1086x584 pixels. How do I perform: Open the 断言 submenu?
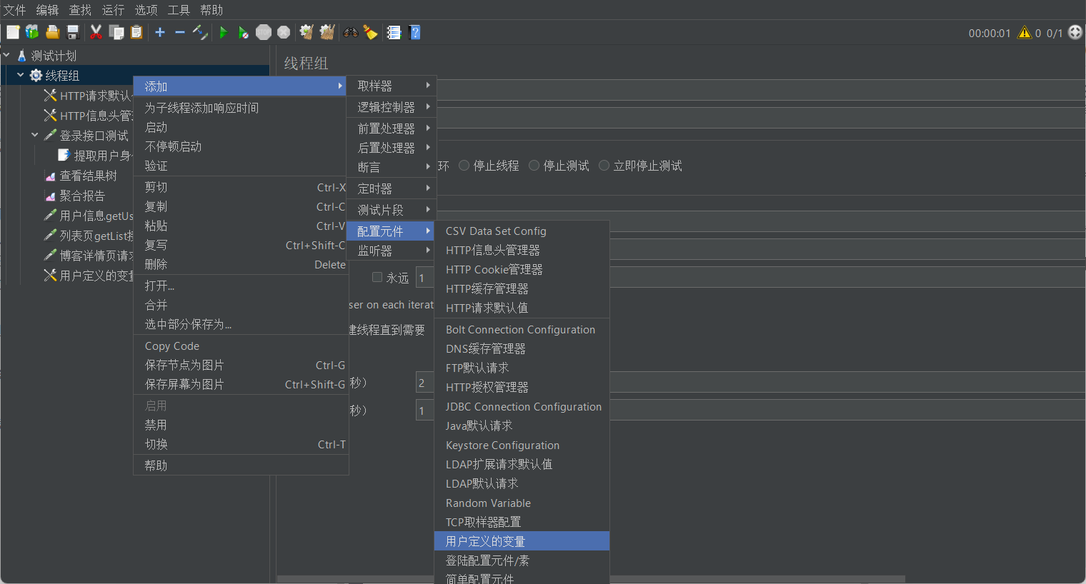click(x=391, y=167)
